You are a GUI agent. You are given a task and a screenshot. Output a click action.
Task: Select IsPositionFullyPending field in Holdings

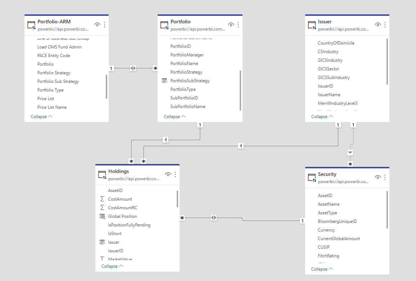coord(129,225)
